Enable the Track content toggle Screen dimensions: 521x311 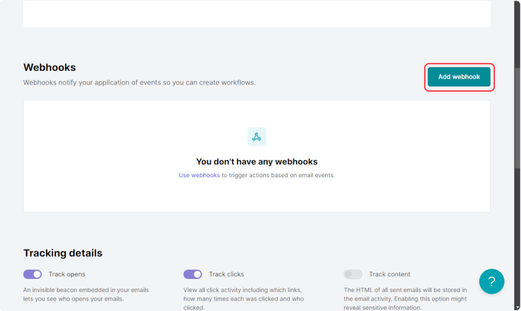[353, 274]
